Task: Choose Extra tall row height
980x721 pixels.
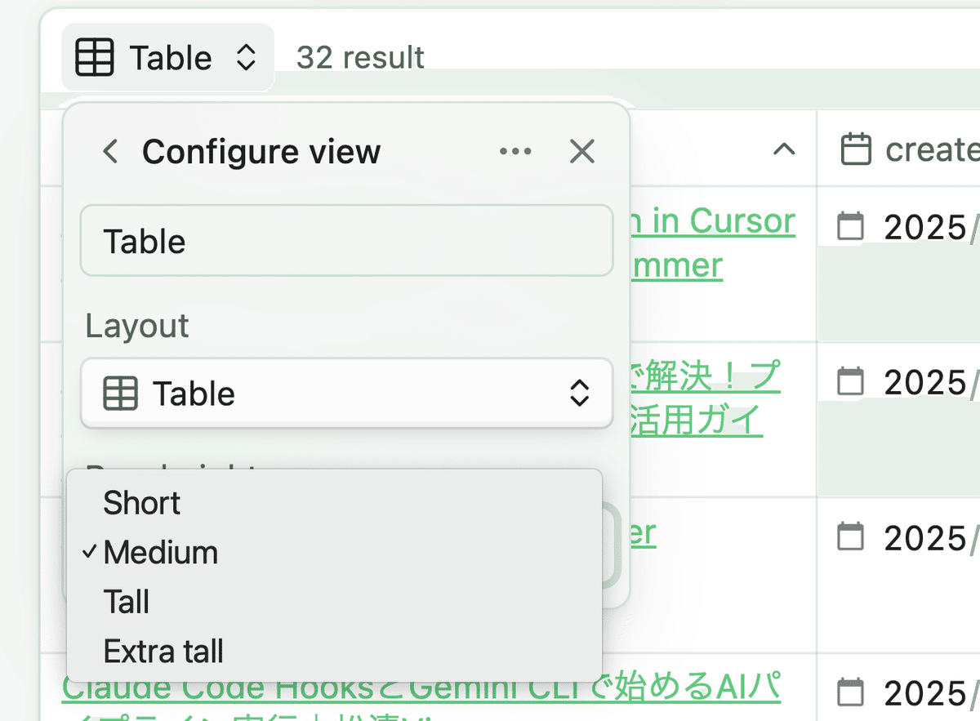Action: pyautogui.click(x=163, y=652)
